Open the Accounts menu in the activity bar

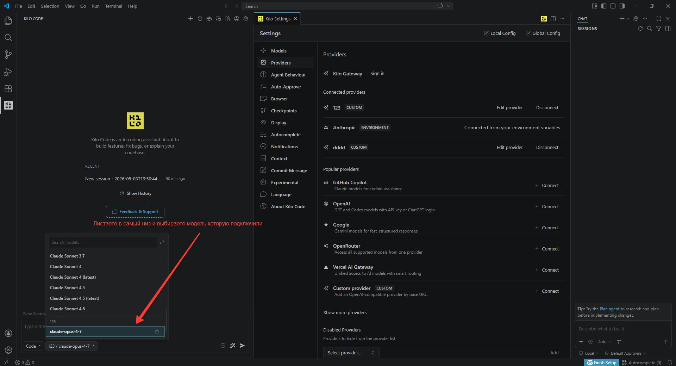pos(8,333)
